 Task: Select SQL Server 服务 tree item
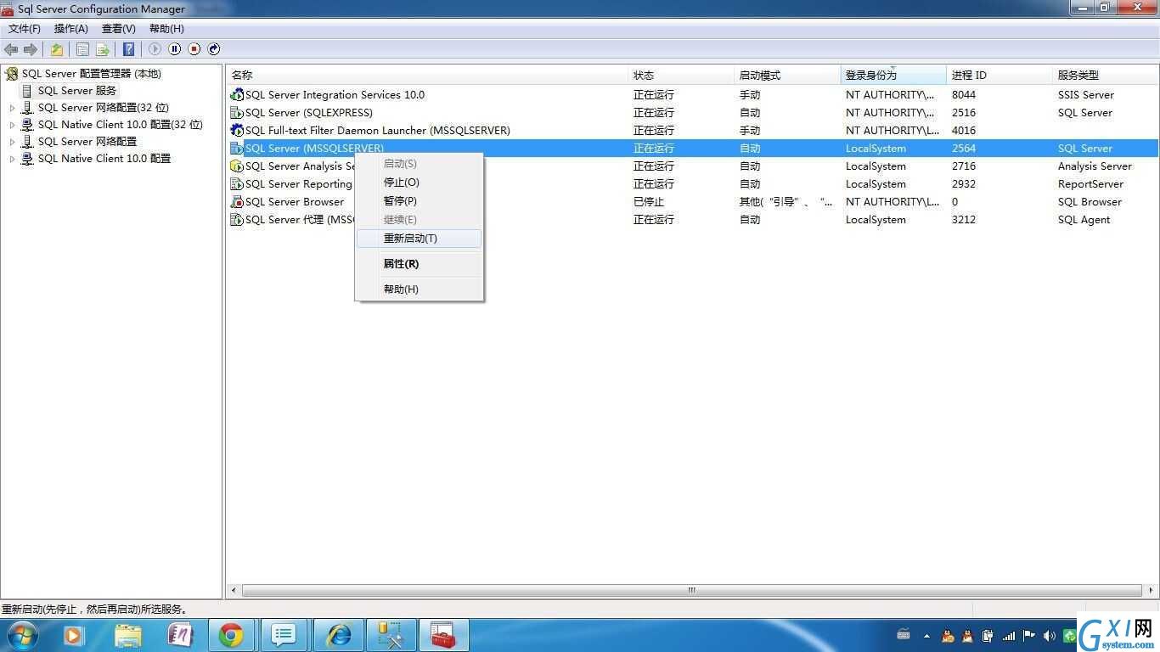tap(77, 91)
